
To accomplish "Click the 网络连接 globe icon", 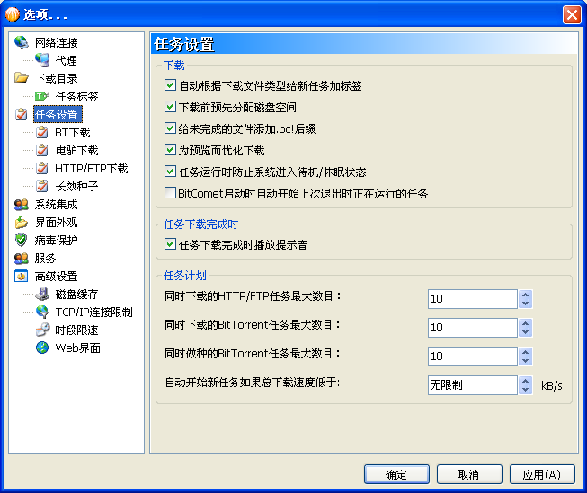I will [x=22, y=42].
